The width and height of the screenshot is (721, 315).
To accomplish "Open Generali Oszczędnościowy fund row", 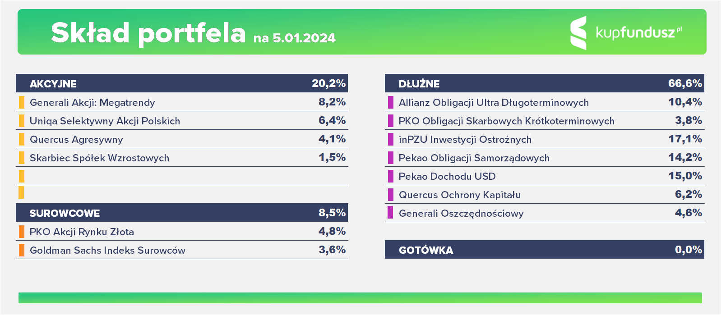I will coord(461,213).
